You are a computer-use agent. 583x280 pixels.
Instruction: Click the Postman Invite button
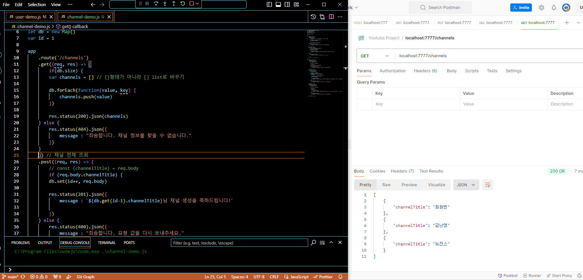point(521,8)
